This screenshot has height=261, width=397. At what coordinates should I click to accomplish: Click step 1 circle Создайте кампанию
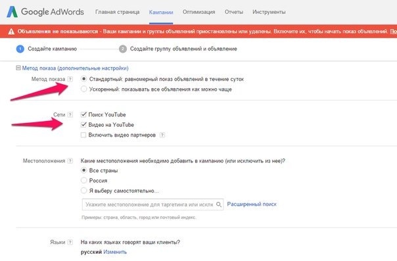[x=20, y=49]
